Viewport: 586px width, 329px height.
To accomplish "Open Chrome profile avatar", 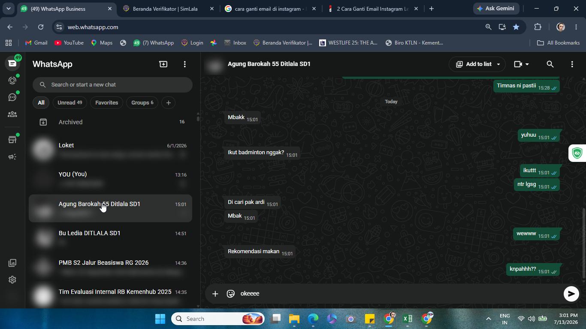I will [560, 27].
